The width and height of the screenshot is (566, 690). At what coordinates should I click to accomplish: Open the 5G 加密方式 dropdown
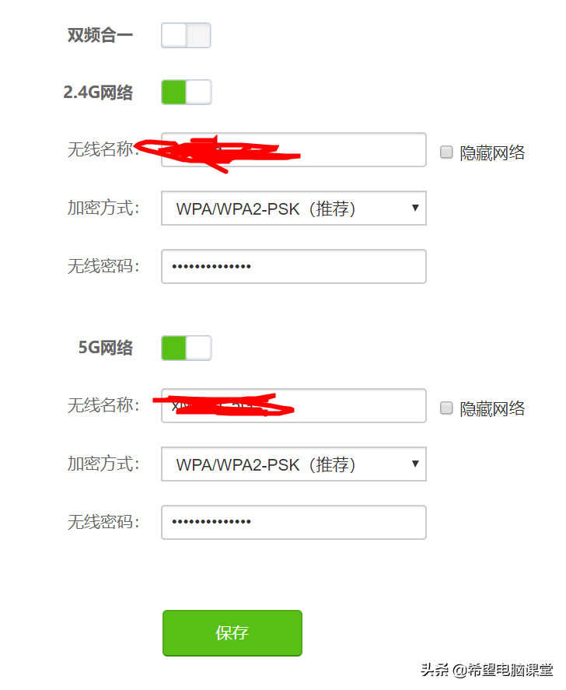point(294,464)
